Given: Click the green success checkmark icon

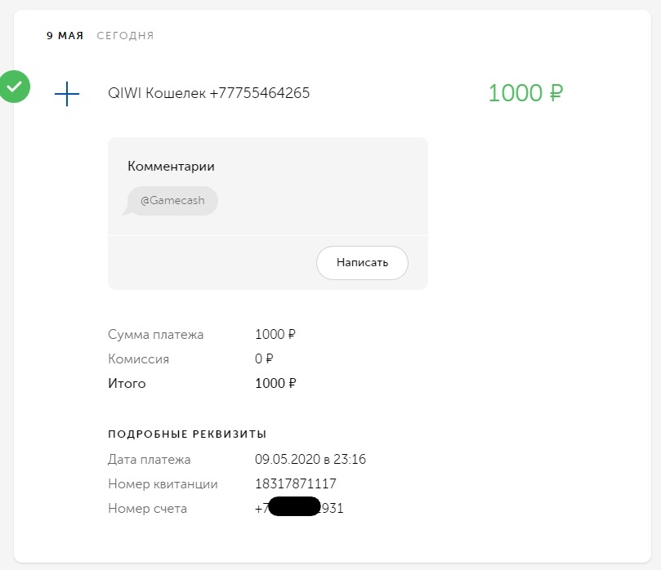Looking at the screenshot, I should pos(14,87).
